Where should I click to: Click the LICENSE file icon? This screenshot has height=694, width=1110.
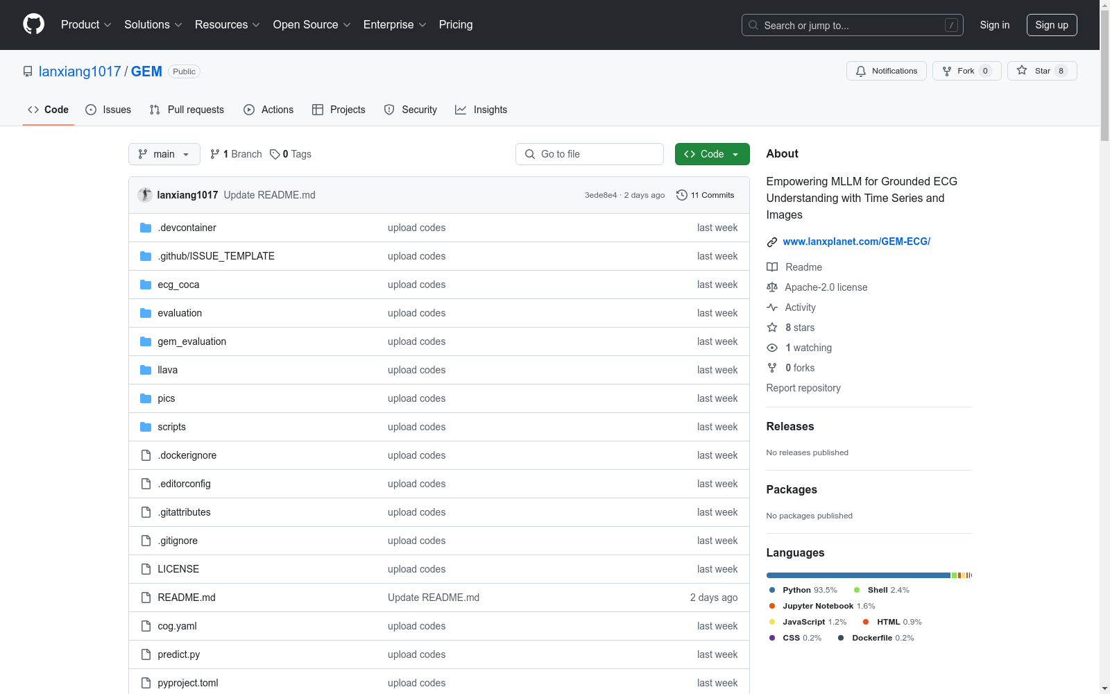(146, 569)
